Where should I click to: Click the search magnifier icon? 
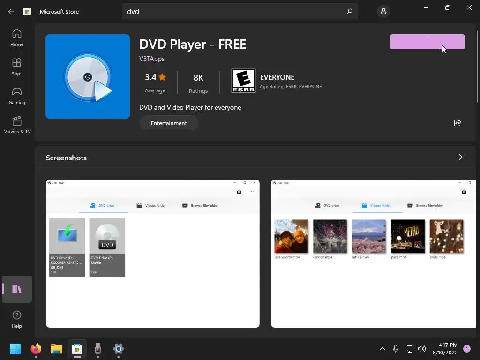[x=349, y=11]
